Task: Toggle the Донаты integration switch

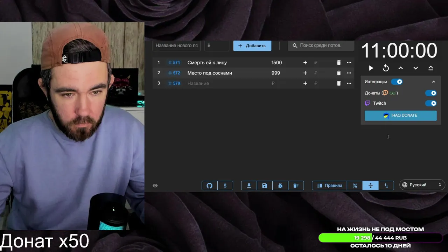Action: coord(431,93)
